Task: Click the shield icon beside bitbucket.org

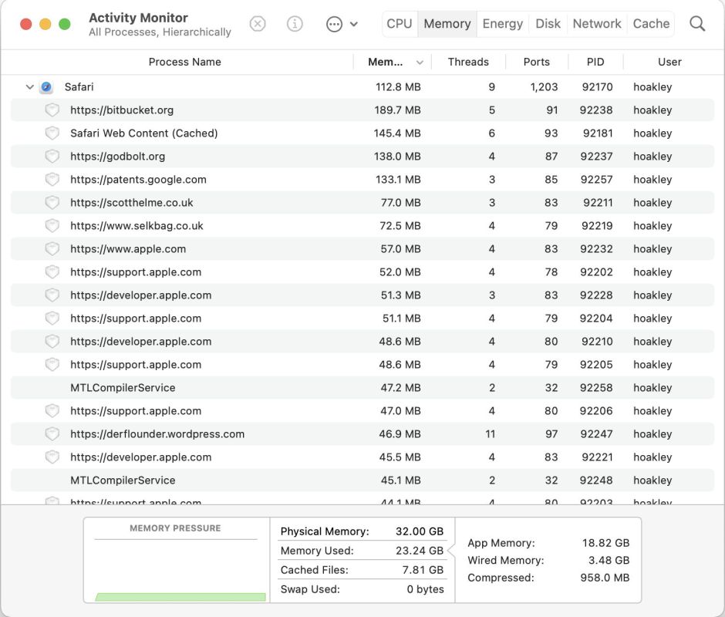Action: coord(52,110)
